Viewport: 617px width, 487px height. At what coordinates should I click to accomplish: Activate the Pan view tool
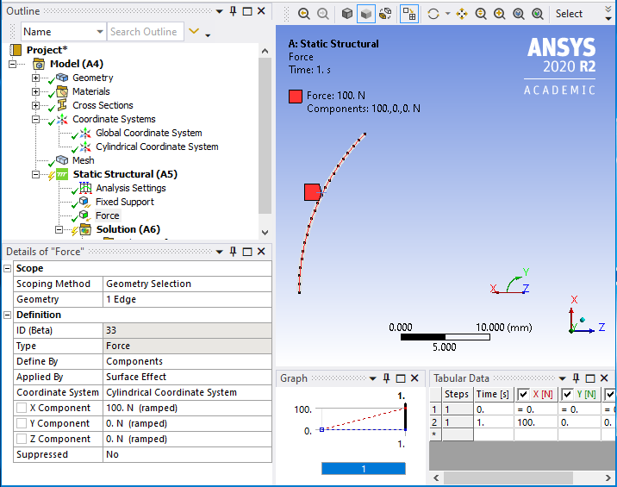point(462,14)
